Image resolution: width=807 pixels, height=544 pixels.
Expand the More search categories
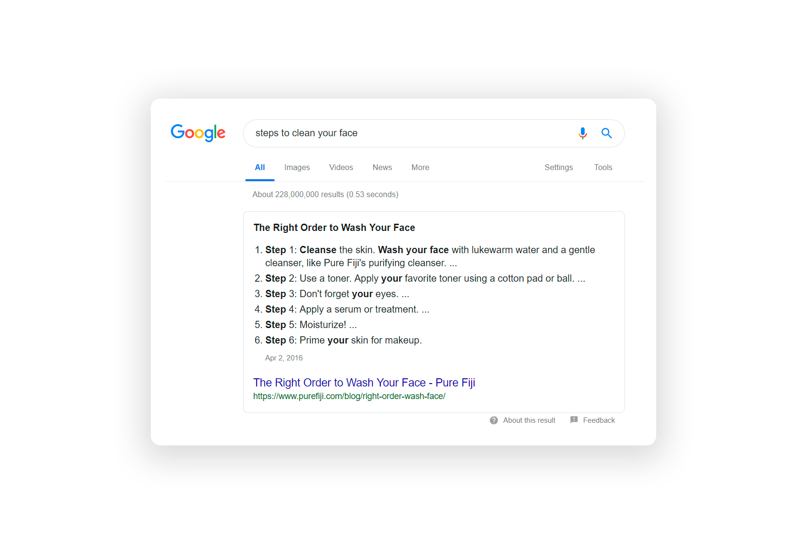(419, 167)
